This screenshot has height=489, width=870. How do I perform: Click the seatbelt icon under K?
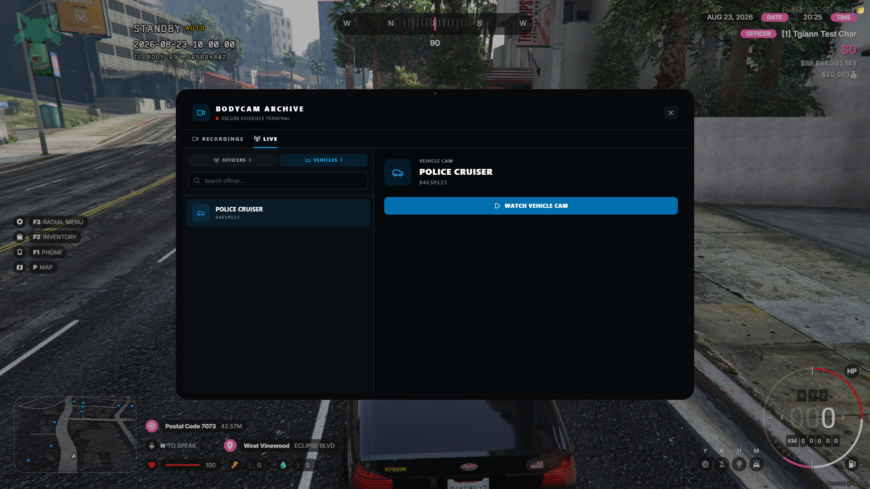coord(722,464)
